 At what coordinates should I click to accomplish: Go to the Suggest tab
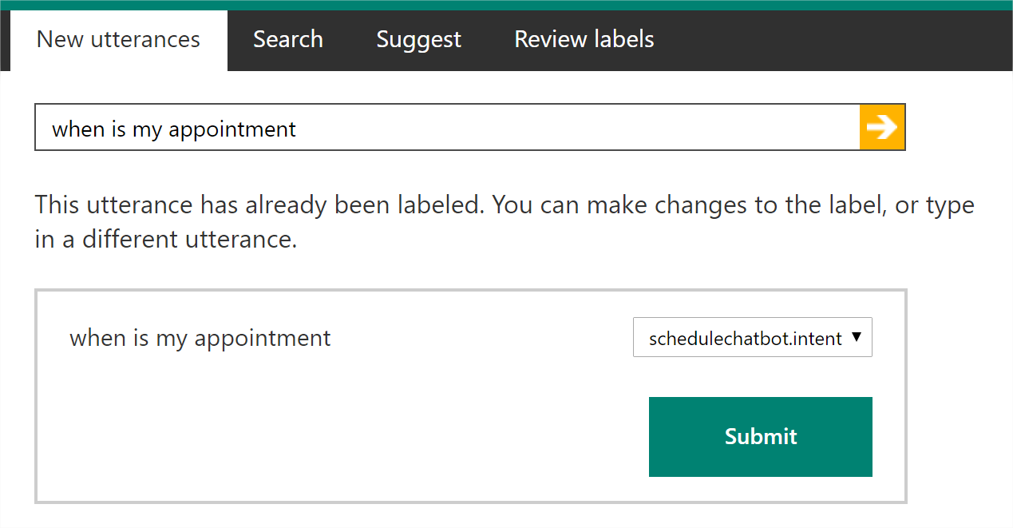point(418,39)
